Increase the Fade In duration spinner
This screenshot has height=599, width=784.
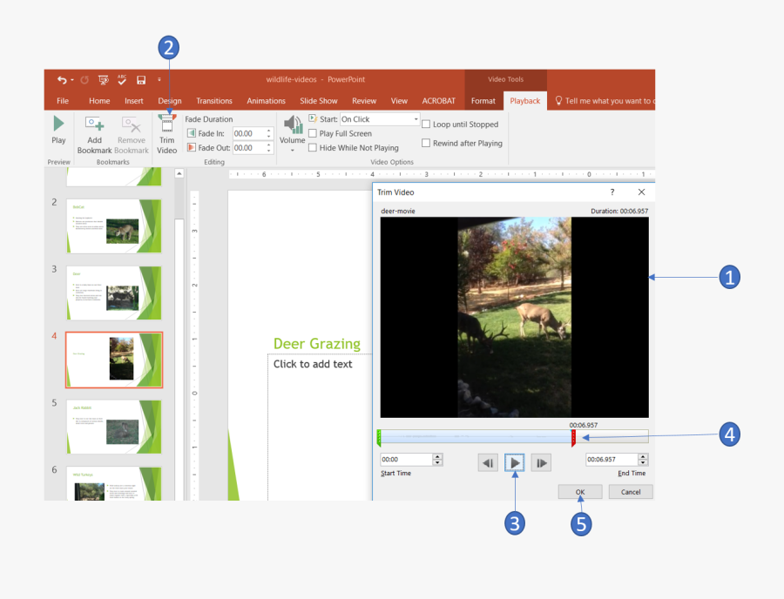pyautogui.click(x=269, y=131)
